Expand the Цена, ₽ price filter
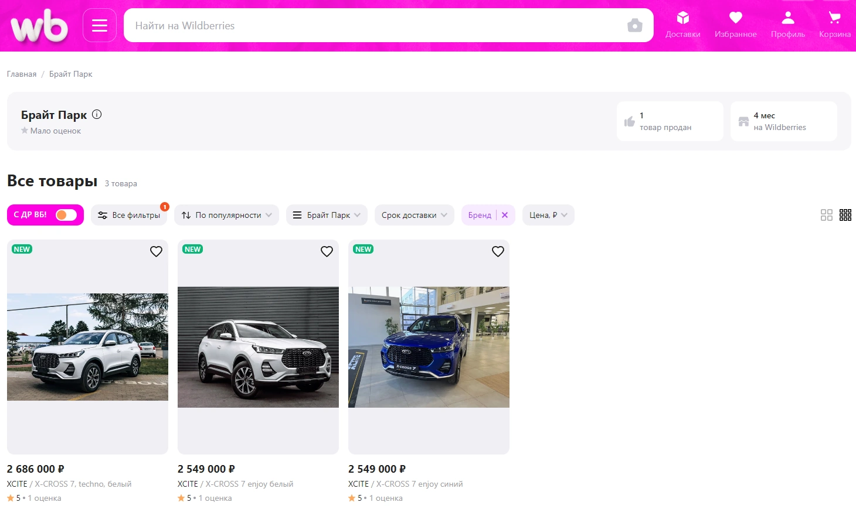Screen dimensions: 856x509 coord(548,215)
